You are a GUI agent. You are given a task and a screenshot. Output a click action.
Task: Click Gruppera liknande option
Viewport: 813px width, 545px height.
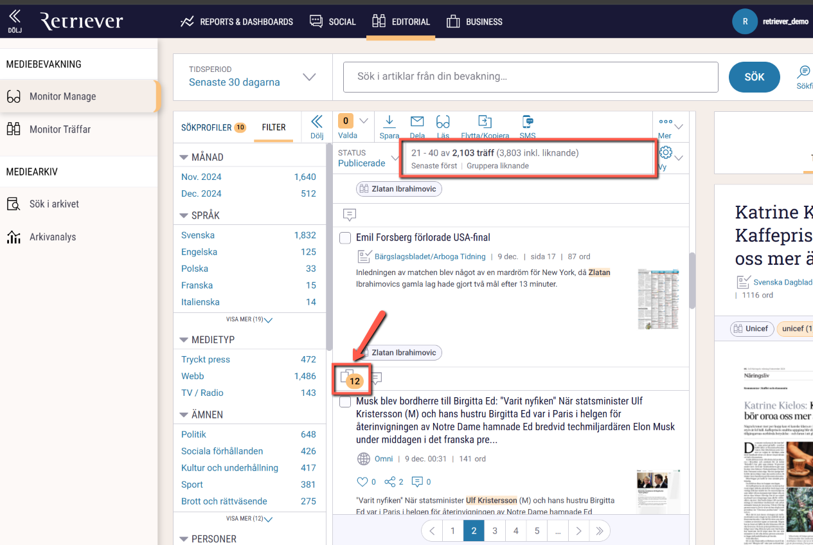[497, 166]
